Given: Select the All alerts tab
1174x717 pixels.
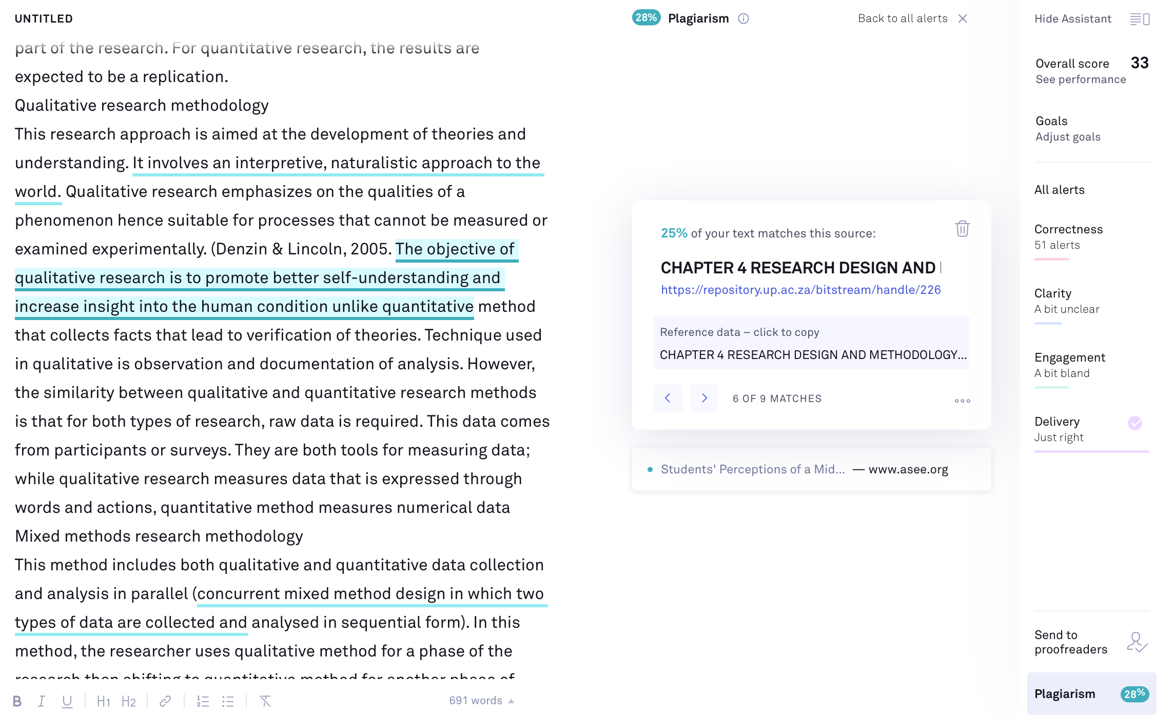Looking at the screenshot, I should pyautogui.click(x=1059, y=190).
